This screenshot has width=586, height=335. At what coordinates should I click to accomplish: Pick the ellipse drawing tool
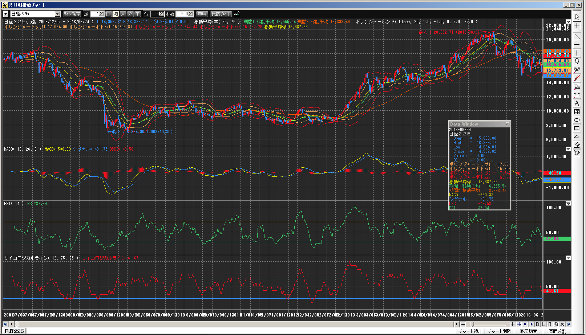tap(577, 120)
